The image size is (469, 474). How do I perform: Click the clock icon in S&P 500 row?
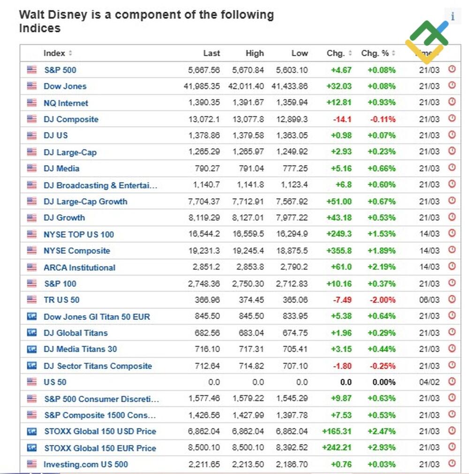(452, 69)
